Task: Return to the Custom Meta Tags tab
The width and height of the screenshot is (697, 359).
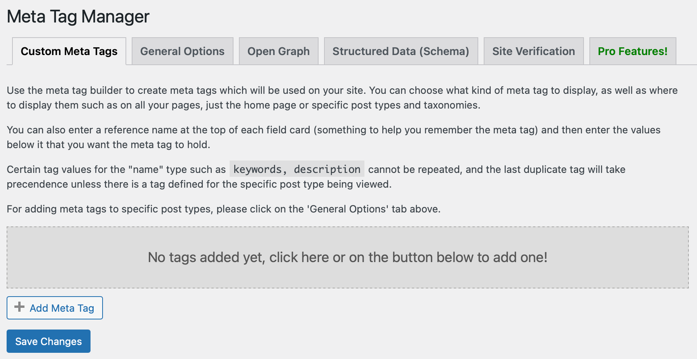Action: pyautogui.click(x=69, y=51)
